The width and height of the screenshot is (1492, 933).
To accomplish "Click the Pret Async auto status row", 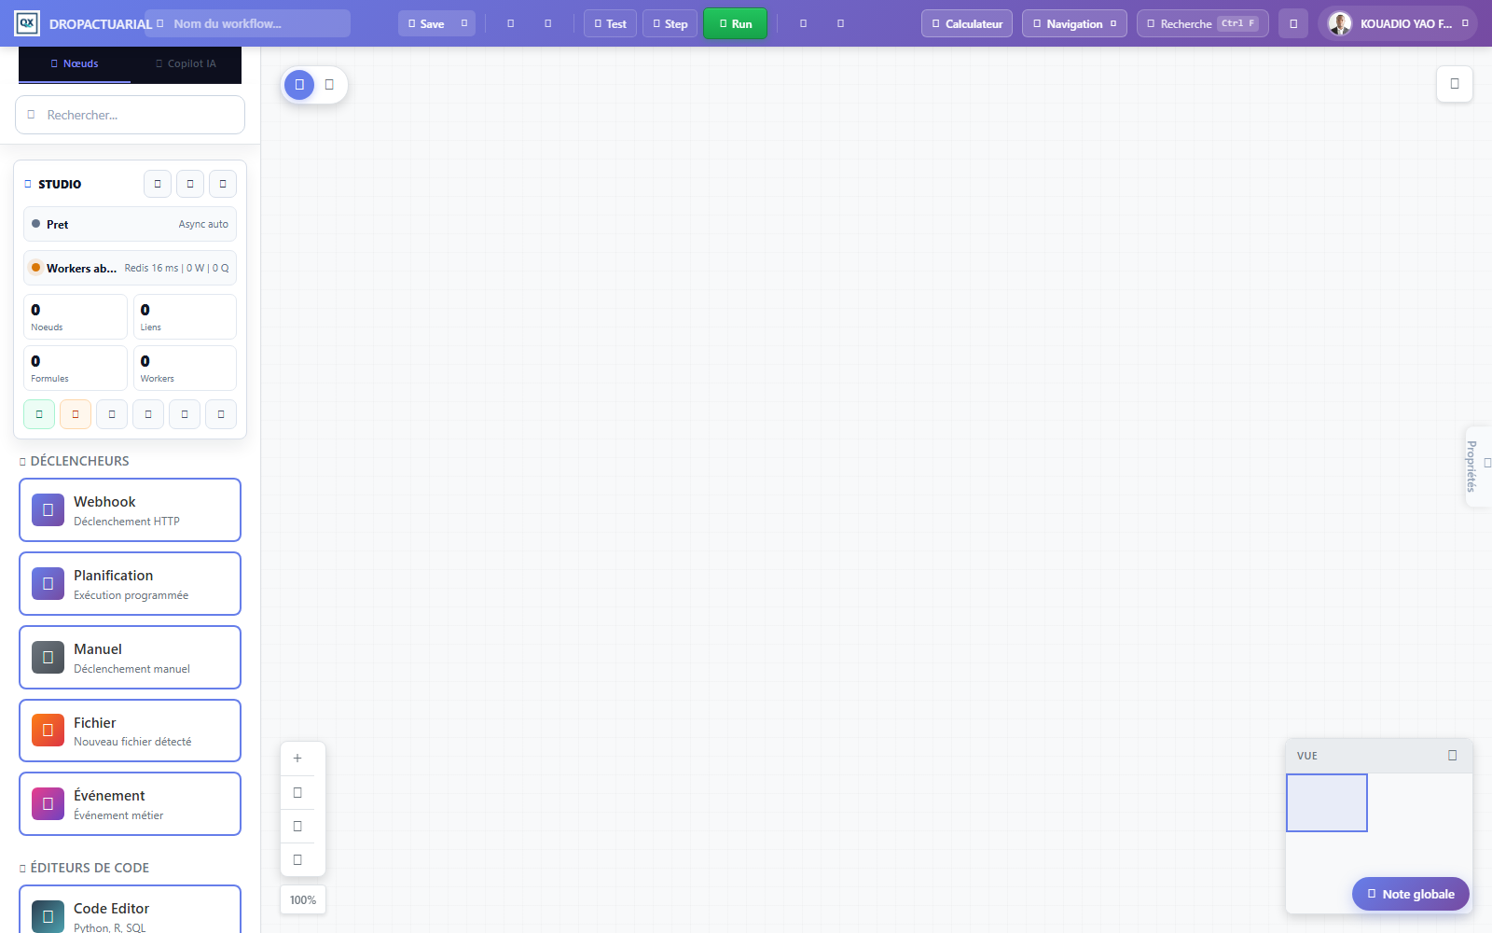I will [x=130, y=224].
